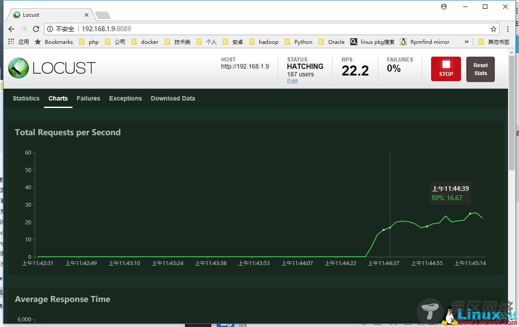
Task: Click the 0% failures value
Action: (394, 68)
